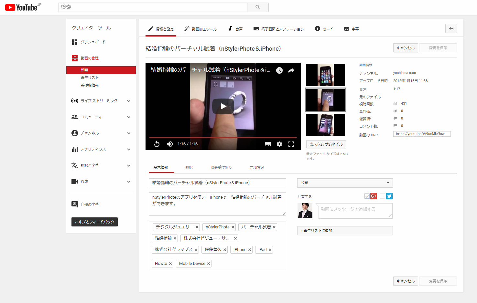The width and height of the screenshot is (477, 303).
Task: Select the 情報と設定 tab
Action: pyautogui.click(x=161, y=29)
